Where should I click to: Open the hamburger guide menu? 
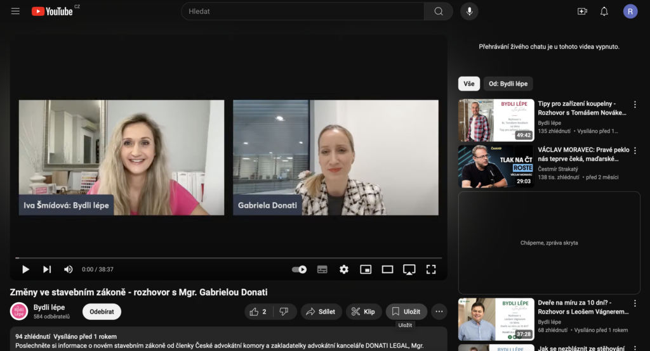[x=15, y=11]
